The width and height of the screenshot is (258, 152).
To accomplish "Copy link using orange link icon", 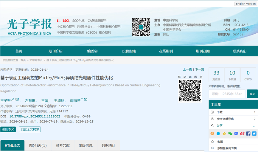I will pyautogui.click(x=212, y=134).
